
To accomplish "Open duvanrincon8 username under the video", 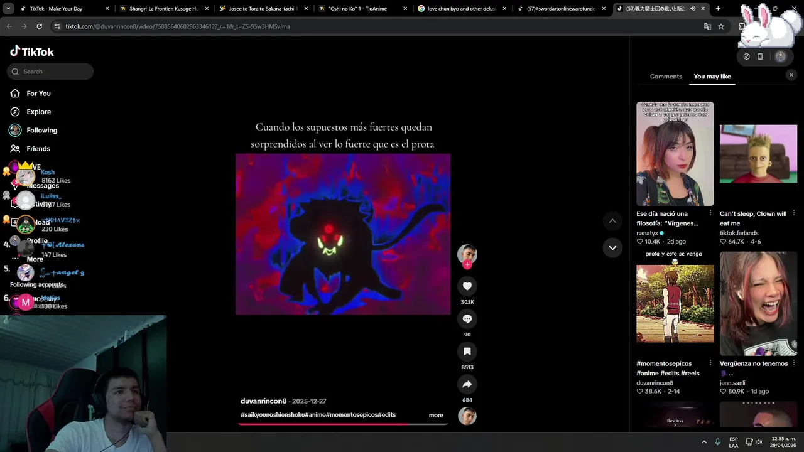I will tap(263, 401).
